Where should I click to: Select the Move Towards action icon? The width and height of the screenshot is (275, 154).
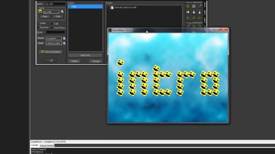pos(200,6)
